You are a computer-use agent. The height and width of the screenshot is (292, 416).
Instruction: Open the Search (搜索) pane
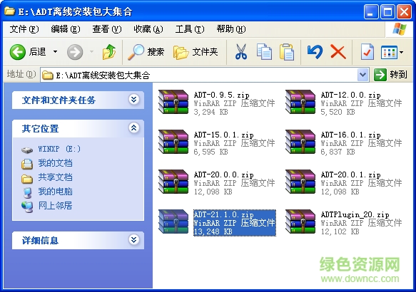point(146,52)
